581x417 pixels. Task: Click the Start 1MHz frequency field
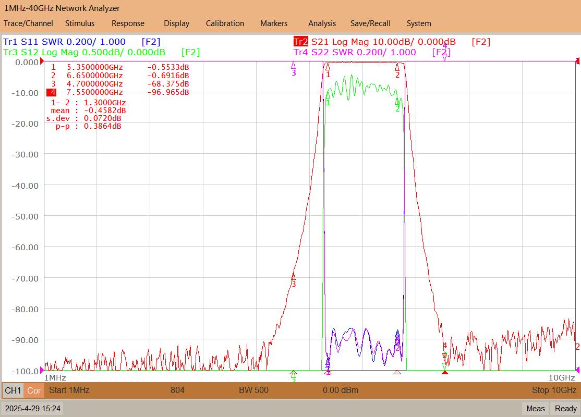pos(69,390)
